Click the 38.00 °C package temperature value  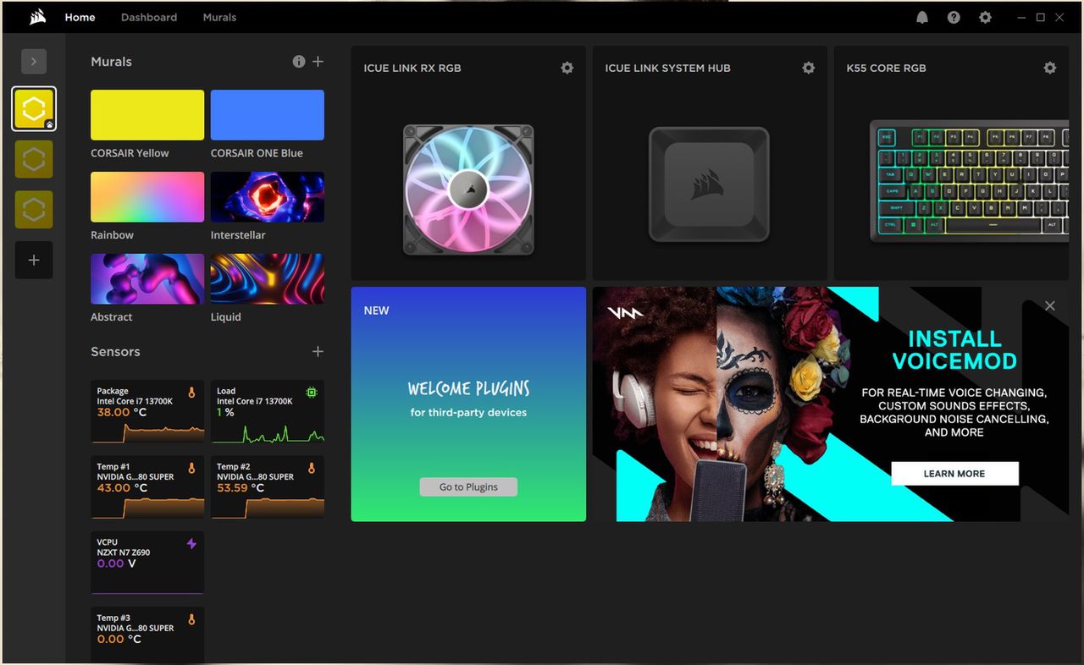point(122,412)
